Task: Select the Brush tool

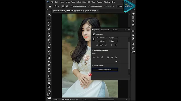Action: tap(49, 43)
